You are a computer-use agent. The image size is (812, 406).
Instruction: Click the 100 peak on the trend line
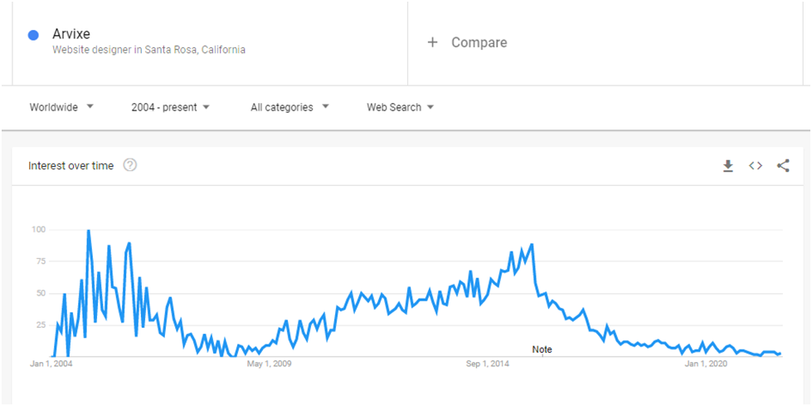(x=89, y=231)
